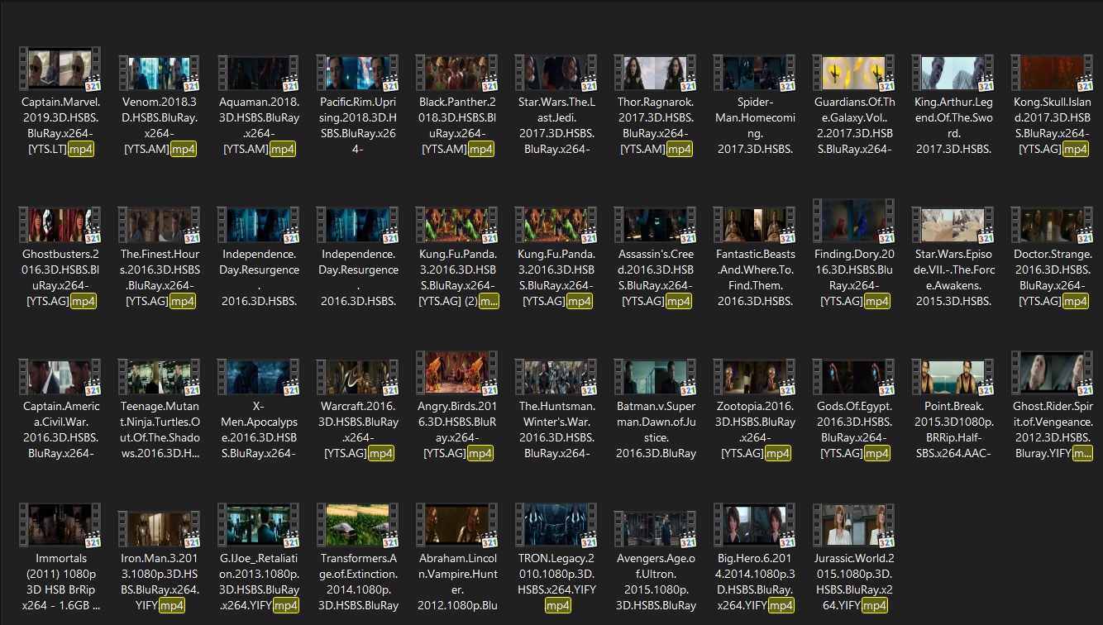Click the Immortals (2011) video thumbnail
The width and height of the screenshot is (1103, 625).
pyautogui.click(x=60, y=525)
